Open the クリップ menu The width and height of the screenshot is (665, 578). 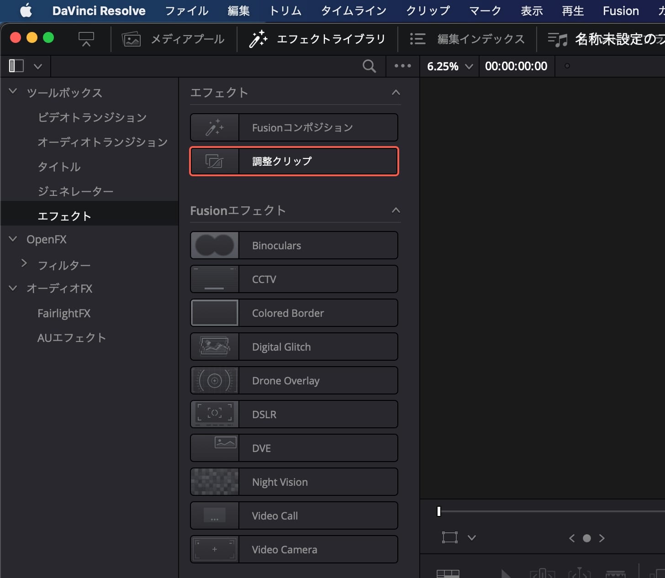coord(428,11)
